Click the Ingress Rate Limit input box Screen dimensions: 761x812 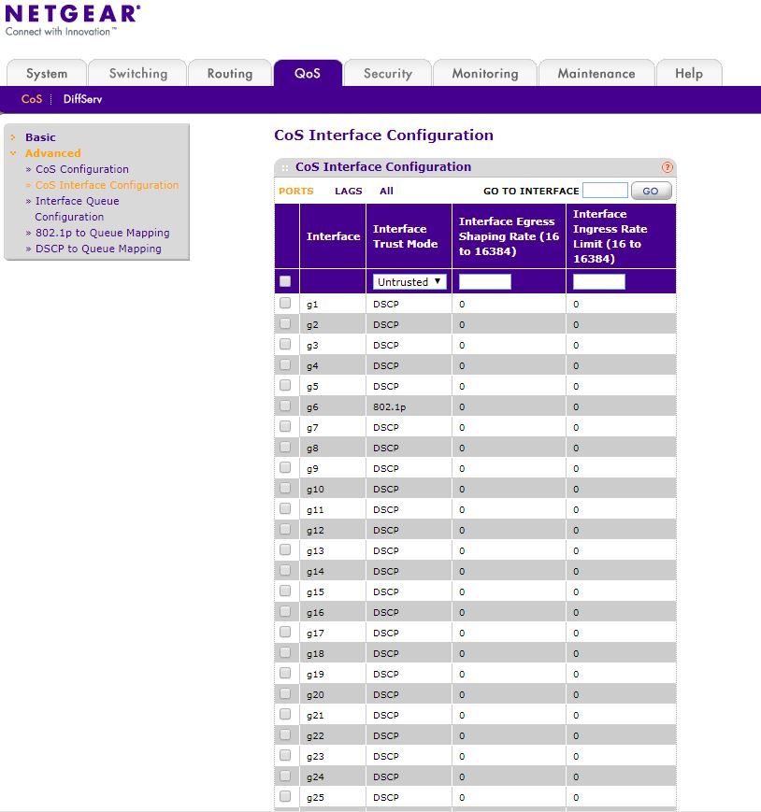click(598, 281)
